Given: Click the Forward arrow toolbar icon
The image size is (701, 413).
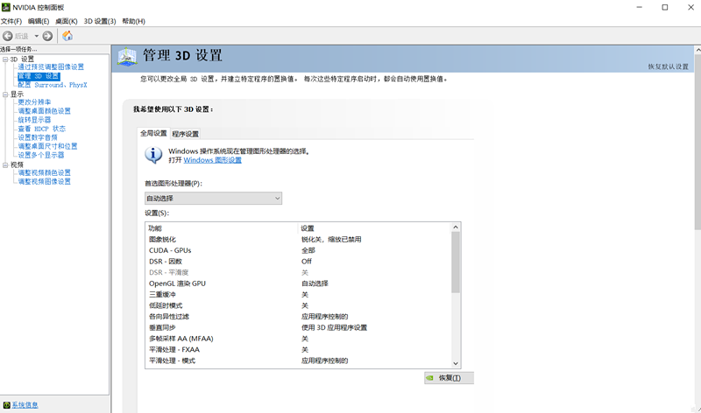Looking at the screenshot, I should tap(47, 36).
